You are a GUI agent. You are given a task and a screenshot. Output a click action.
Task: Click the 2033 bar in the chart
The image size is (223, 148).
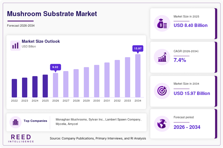128,77
